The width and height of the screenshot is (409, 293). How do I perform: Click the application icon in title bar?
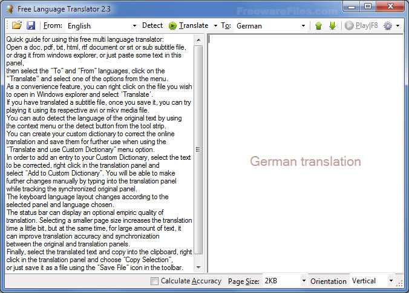pyautogui.click(x=9, y=8)
